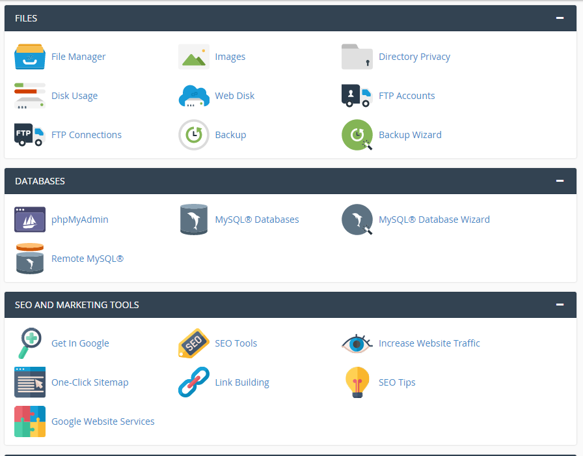The image size is (583, 456).
Task: Collapse the FILES section
Action: click(560, 18)
